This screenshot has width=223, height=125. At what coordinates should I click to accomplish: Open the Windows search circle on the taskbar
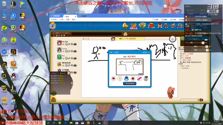click(x=48, y=123)
